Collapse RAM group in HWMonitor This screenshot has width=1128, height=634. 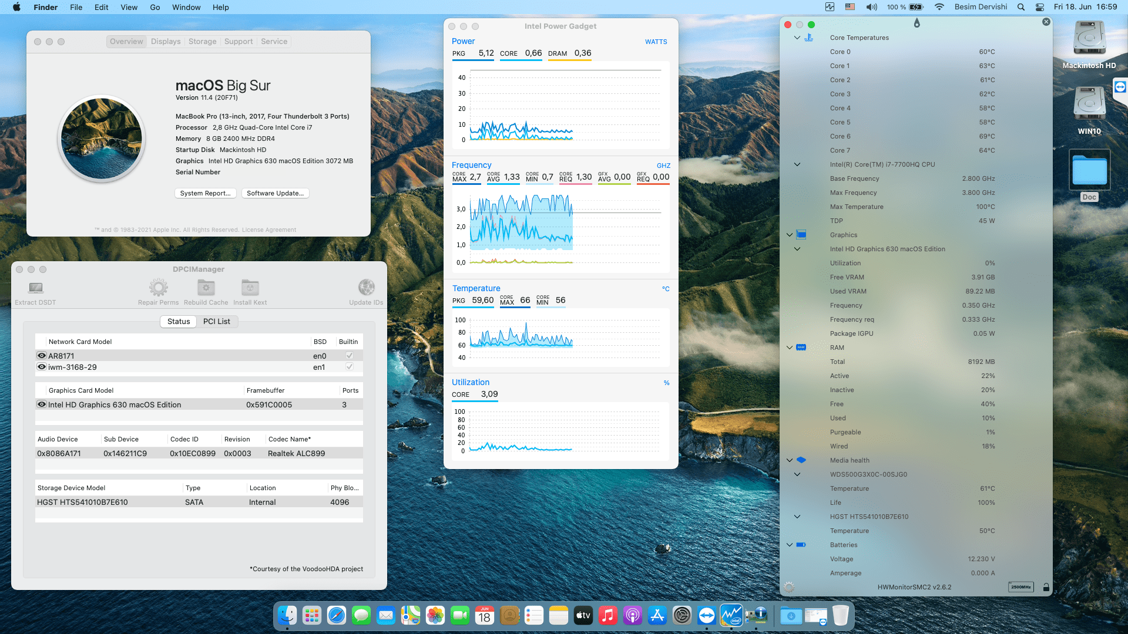point(790,348)
